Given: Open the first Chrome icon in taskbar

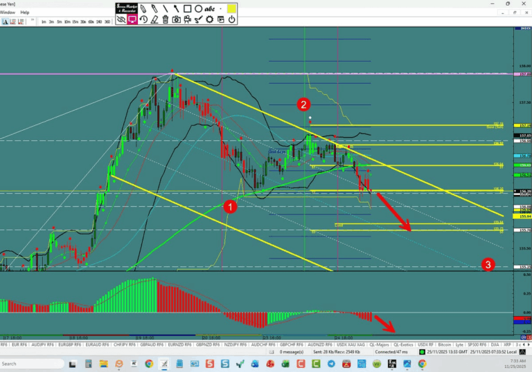Looking at the screenshot, I should [149, 364].
